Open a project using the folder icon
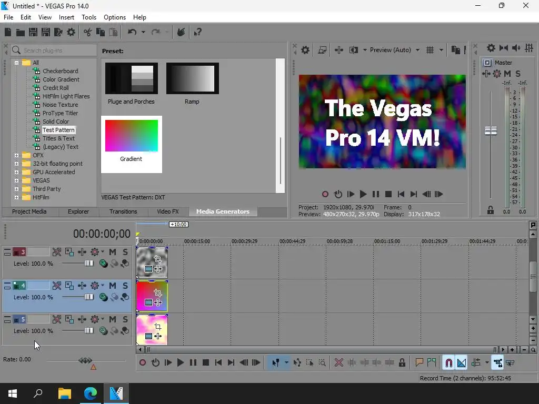The height and width of the screenshot is (404, 539). (x=21, y=32)
